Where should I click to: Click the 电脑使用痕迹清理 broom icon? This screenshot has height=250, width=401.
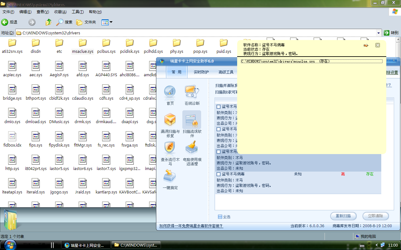(192, 148)
